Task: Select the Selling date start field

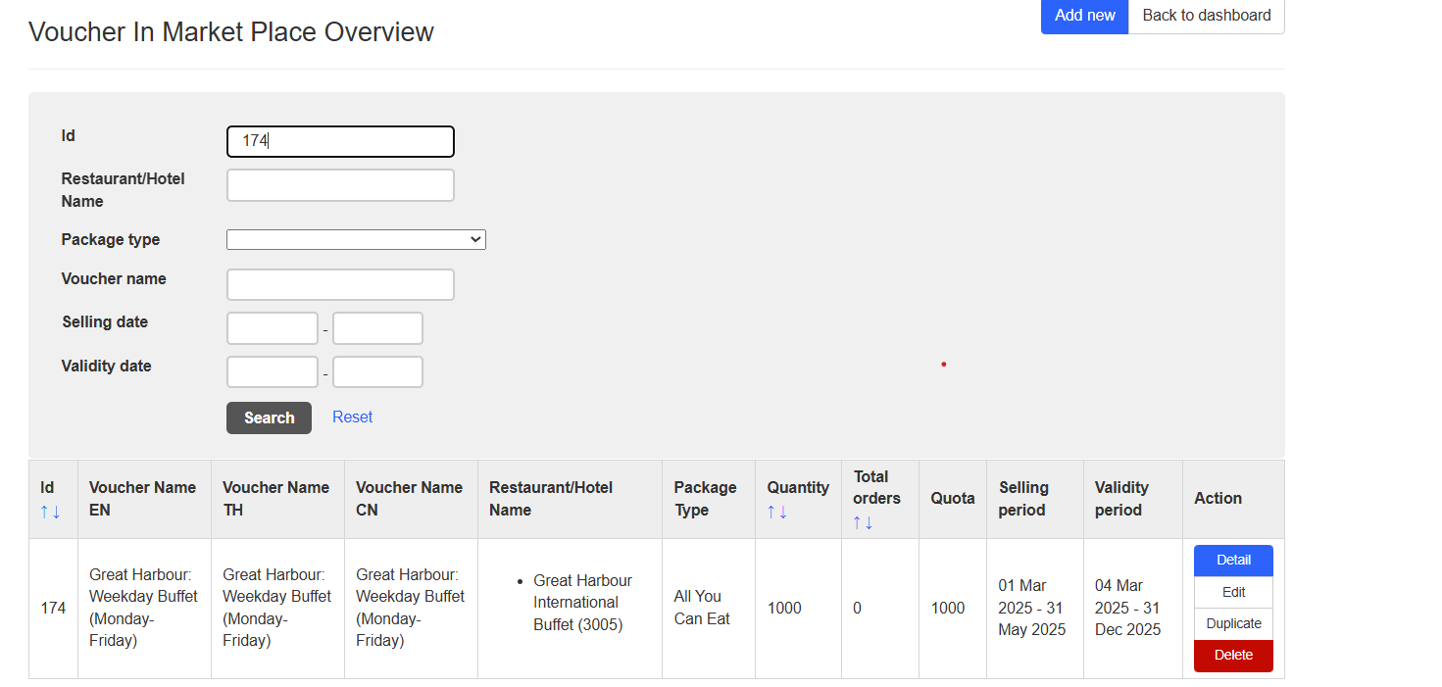Action: click(273, 328)
